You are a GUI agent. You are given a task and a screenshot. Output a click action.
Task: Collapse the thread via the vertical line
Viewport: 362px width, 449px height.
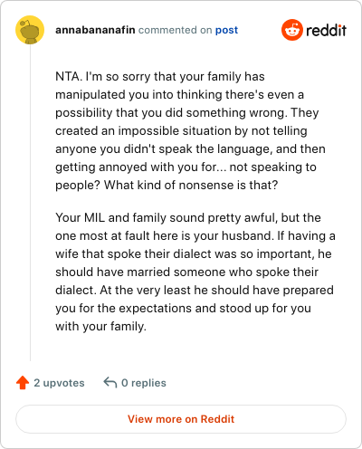[x=30, y=202]
